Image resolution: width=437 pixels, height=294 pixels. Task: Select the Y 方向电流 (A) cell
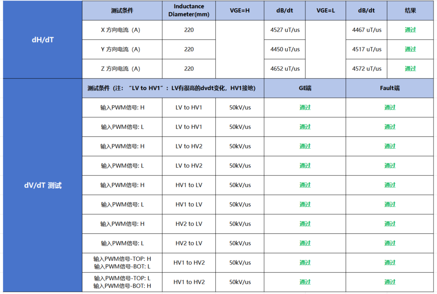point(122,49)
